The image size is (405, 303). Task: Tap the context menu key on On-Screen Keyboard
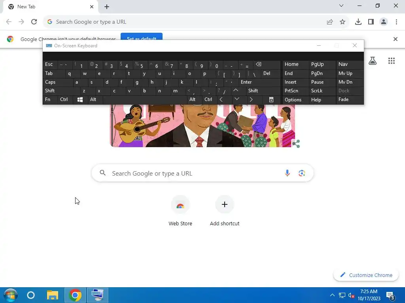(271, 99)
